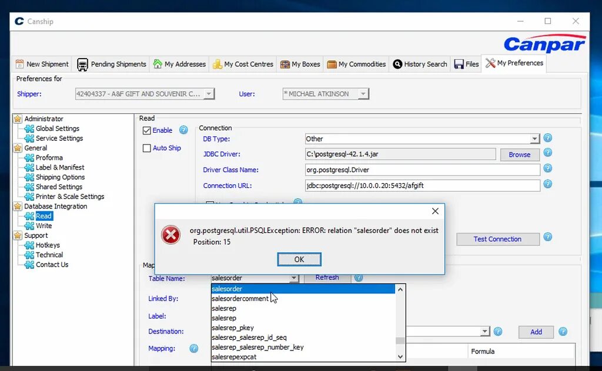Click the Refresh button

coord(327,278)
